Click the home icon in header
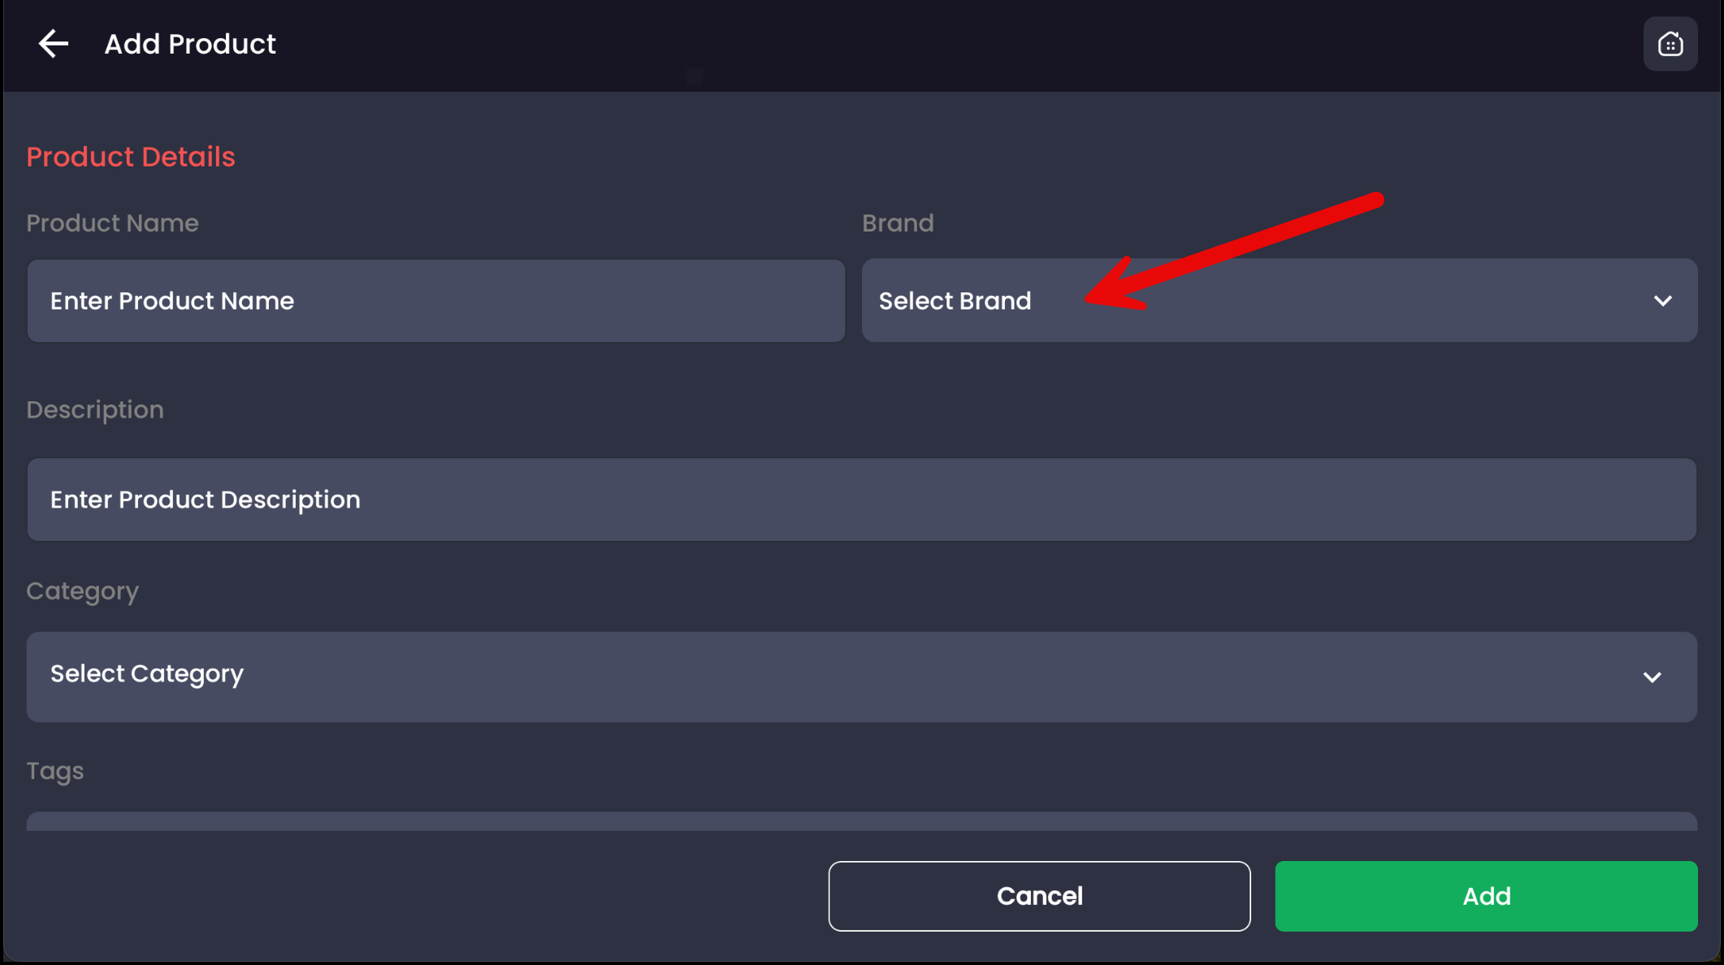Viewport: 1724px width, 965px height. [x=1670, y=44]
